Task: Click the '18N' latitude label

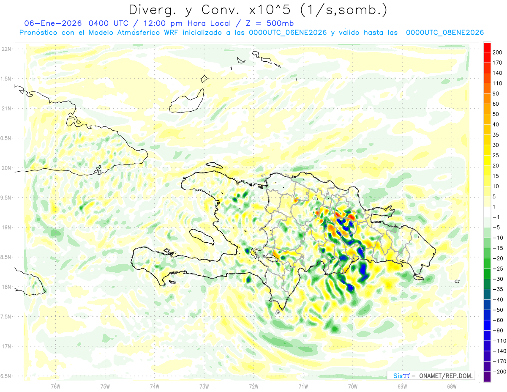Action: click(6, 287)
